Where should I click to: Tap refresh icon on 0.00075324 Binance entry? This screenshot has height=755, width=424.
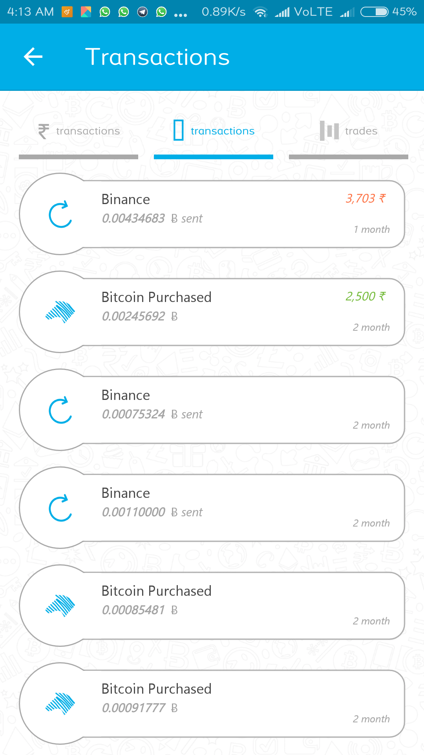[x=60, y=410]
